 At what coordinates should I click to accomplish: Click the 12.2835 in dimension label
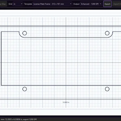(x=66, y=102)
